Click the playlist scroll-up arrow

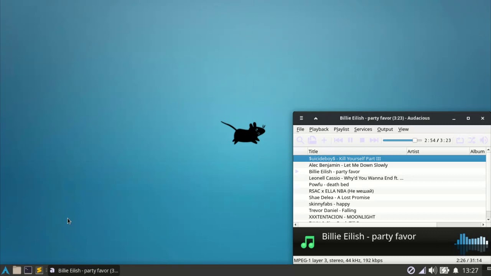coord(488,150)
